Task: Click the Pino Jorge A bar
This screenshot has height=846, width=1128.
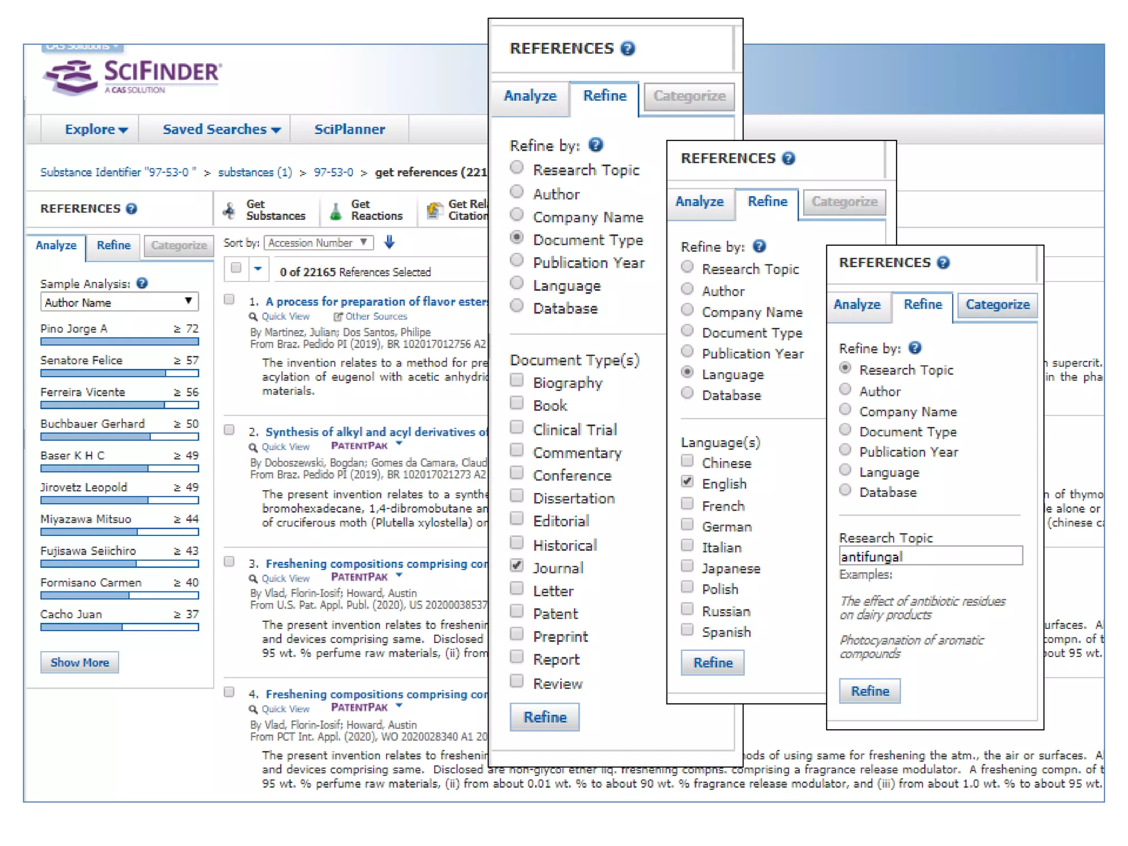Action: [x=119, y=341]
